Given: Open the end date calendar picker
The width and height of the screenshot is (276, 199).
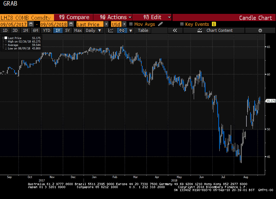Looking at the screenshot, I should (x=71, y=24).
